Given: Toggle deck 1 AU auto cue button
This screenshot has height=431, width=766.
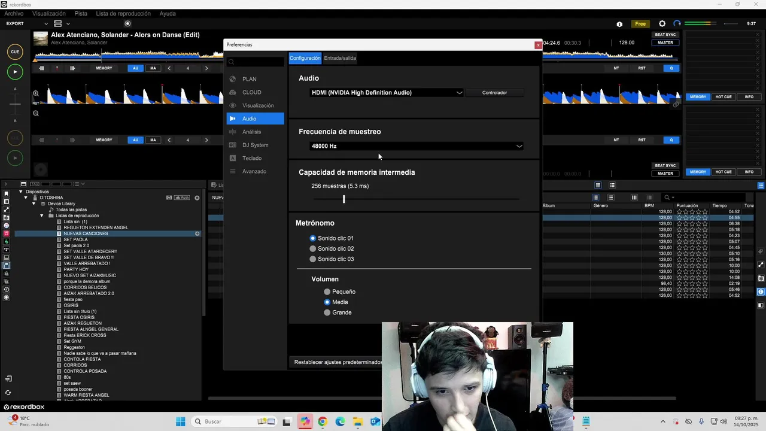Looking at the screenshot, I should (x=135, y=68).
